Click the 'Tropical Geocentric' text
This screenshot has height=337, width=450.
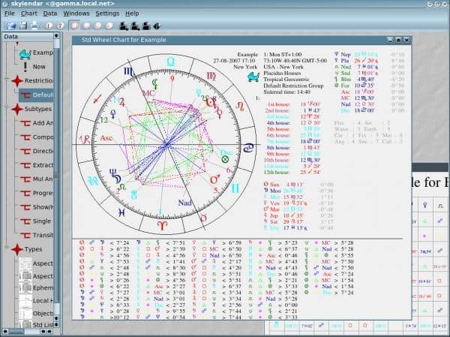(x=286, y=80)
